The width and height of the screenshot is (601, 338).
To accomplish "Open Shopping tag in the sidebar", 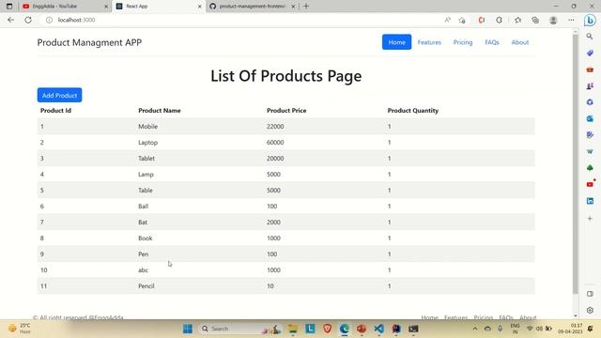I will coord(590,53).
